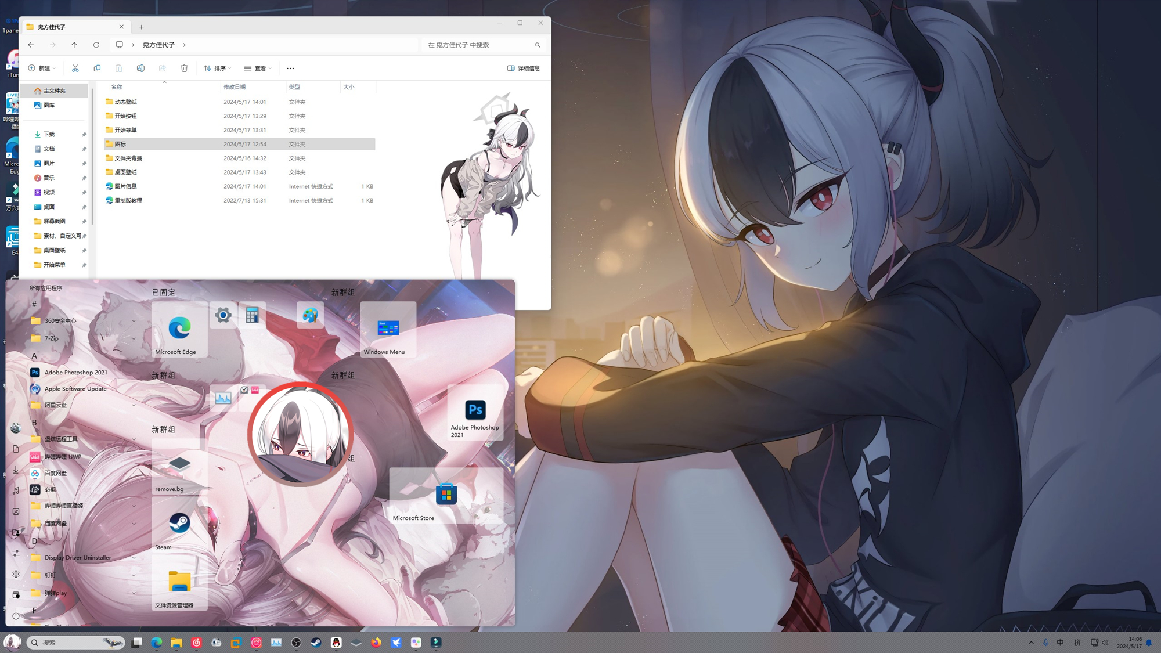Toggle the 详细信息 details pane
This screenshot has height=653, width=1161.
524,68
